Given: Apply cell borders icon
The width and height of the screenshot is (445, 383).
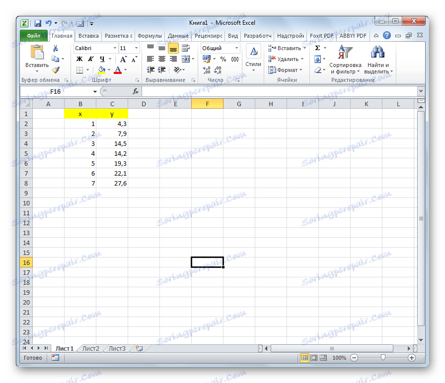Looking at the screenshot, I should point(80,70).
